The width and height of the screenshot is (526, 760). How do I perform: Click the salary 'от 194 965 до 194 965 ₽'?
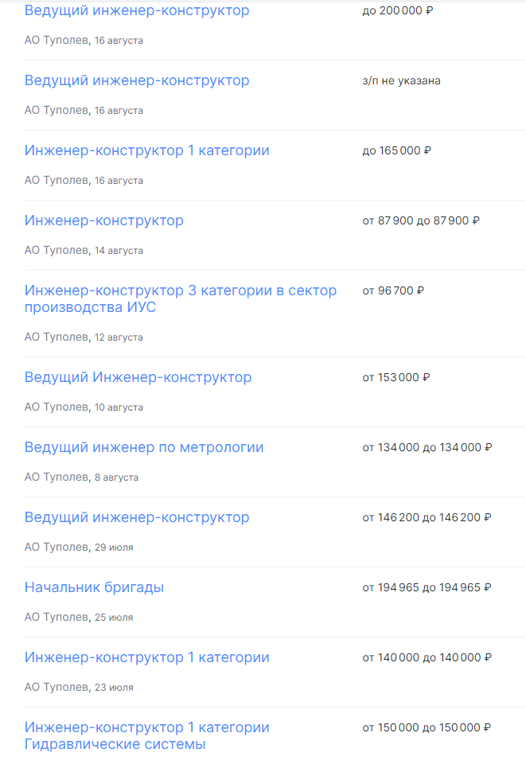(427, 588)
